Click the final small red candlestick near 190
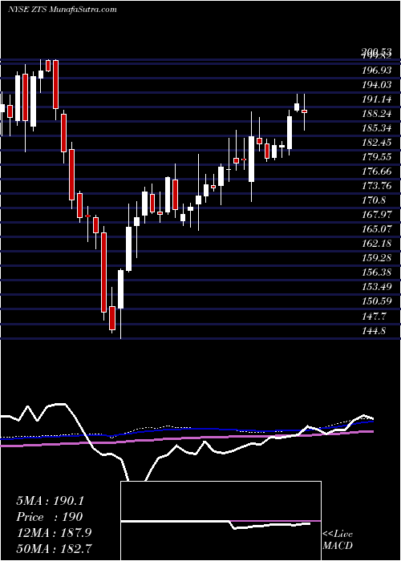401x561 pixels. click(x=304, y=111)
